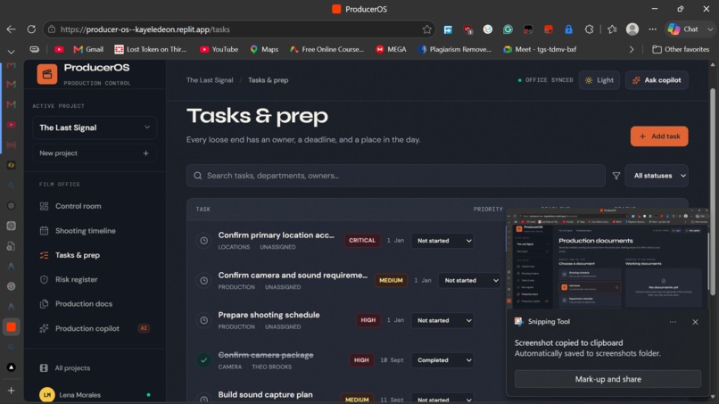Select the ProducerOS orange vertical tab
Screen dimensions: 719x404
(12, 327)
